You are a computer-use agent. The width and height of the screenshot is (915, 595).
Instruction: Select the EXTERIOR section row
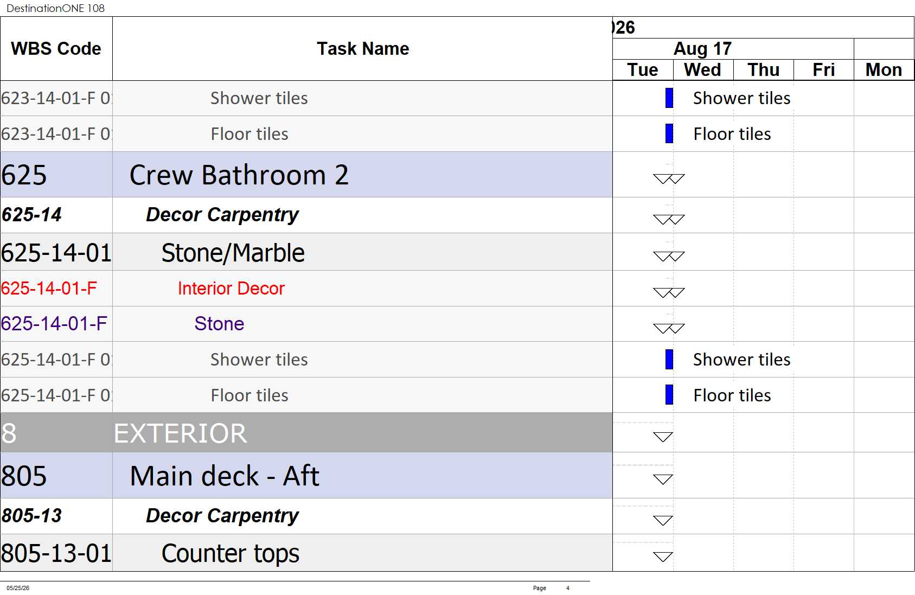(306, 433)
